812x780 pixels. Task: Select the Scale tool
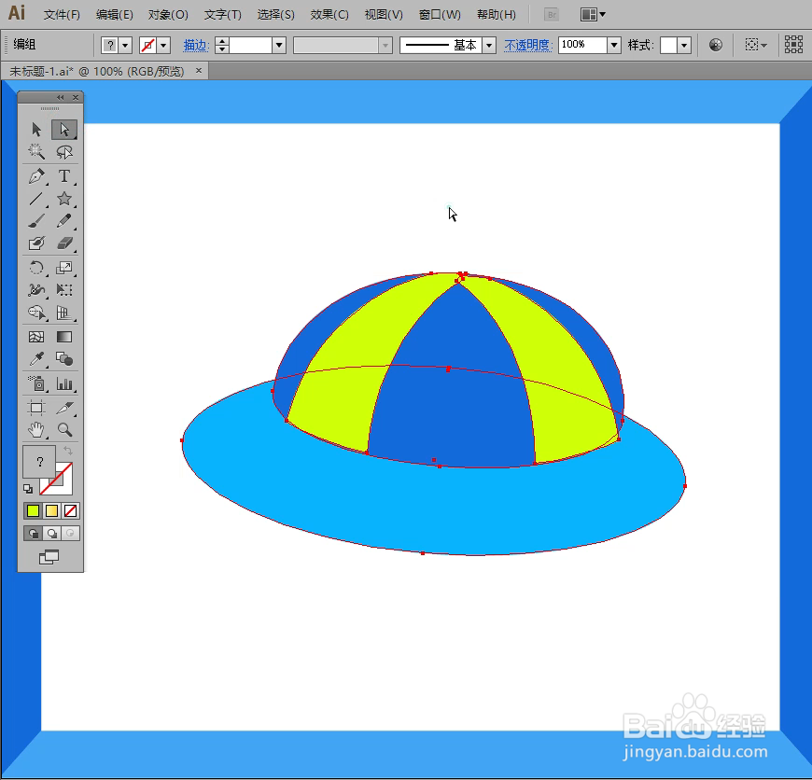64,268
